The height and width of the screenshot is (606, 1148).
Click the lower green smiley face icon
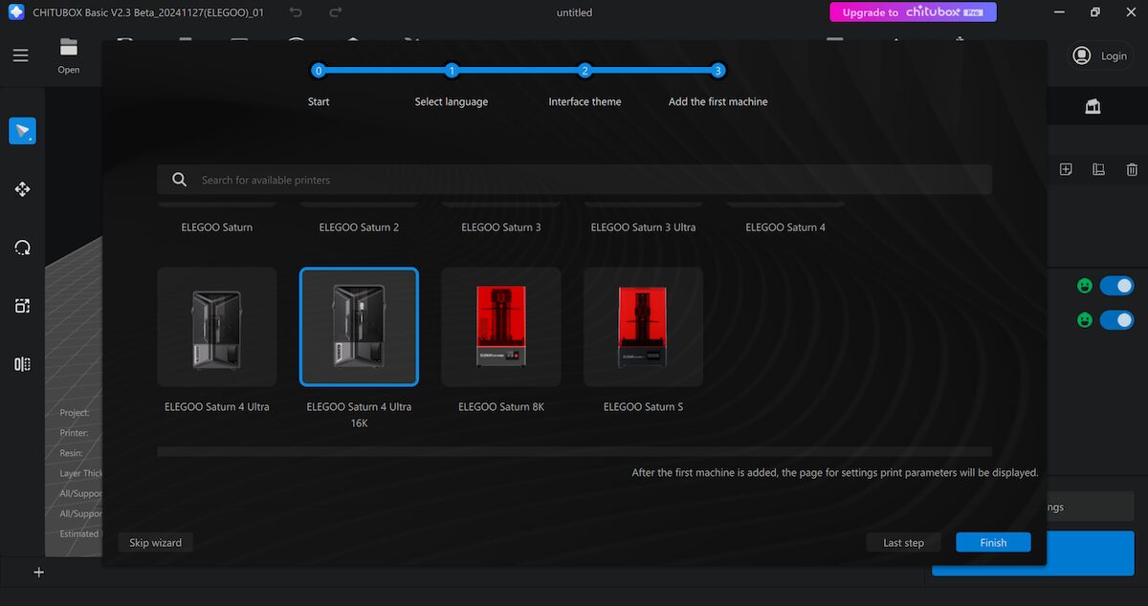tap(1085, 319)
